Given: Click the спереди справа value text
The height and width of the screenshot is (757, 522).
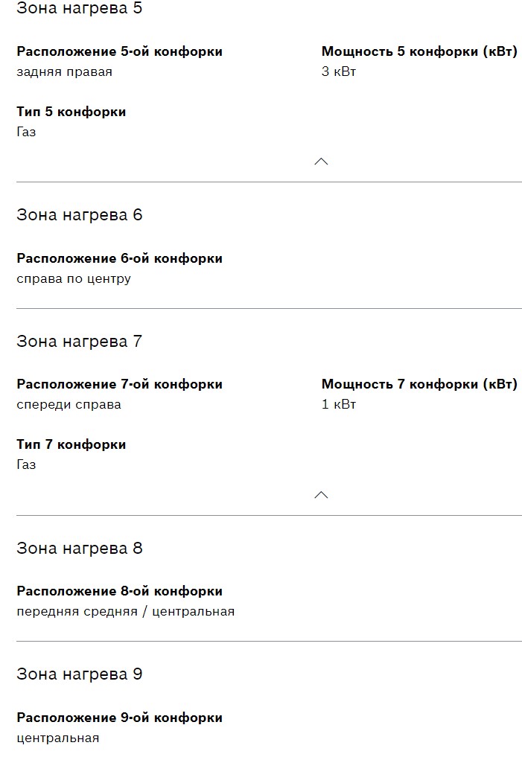Looking at the screenshot, I should [69, 405].
